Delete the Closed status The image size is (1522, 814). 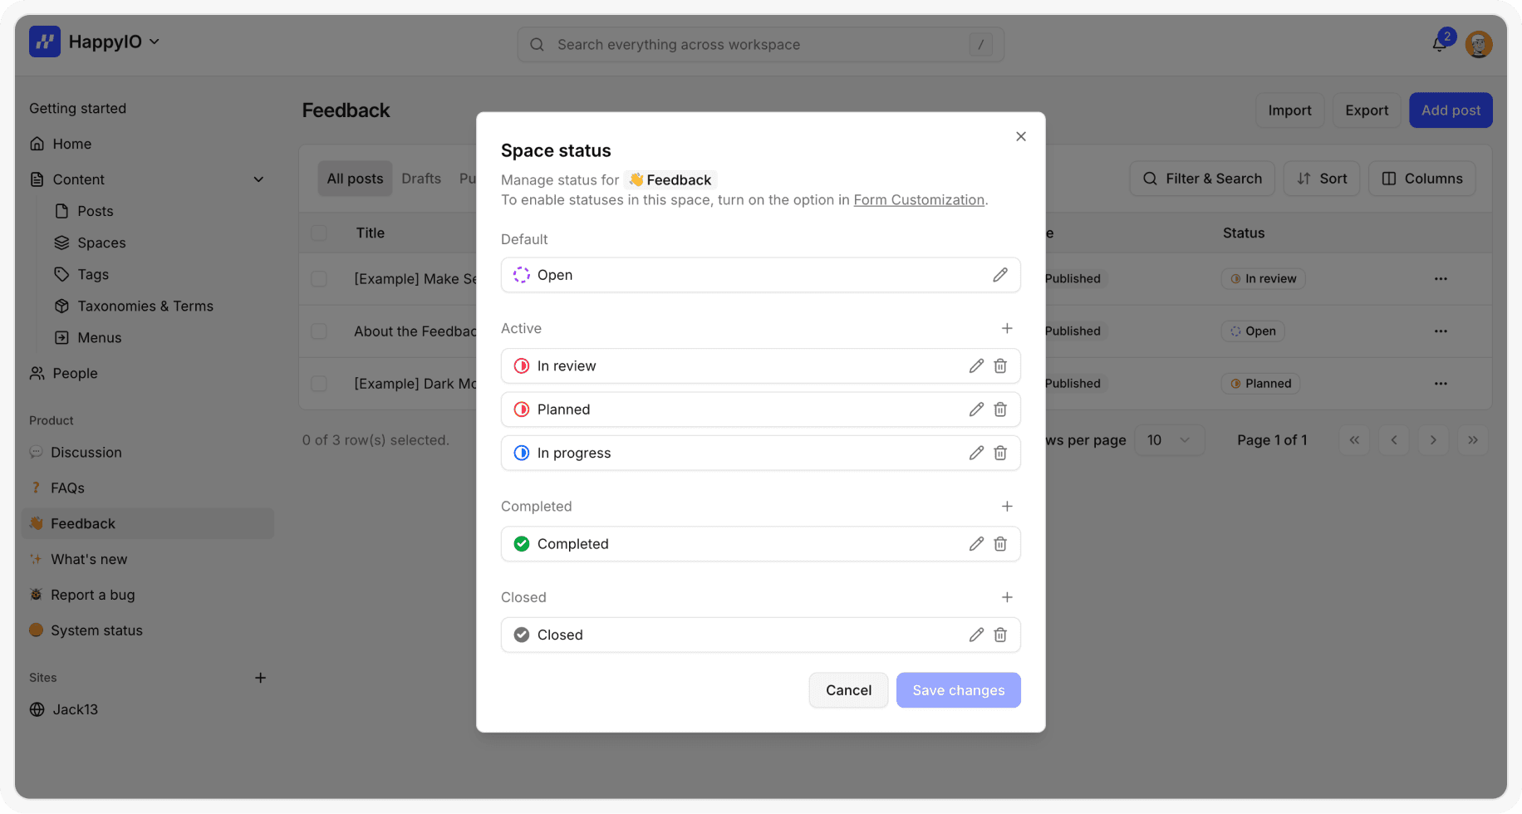click(x=1000, y=635)
